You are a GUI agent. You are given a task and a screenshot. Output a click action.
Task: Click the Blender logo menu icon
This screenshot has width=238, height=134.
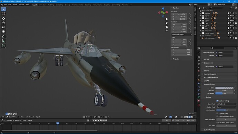(2, 4)
